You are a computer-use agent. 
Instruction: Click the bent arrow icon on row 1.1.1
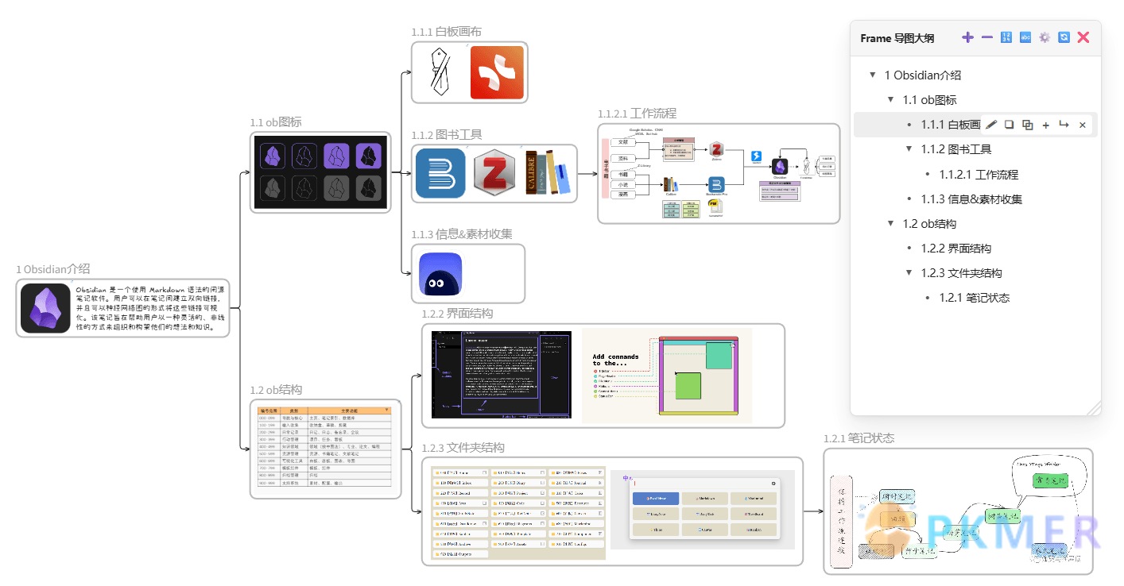pyautogui.click(x=1064, y=125)
